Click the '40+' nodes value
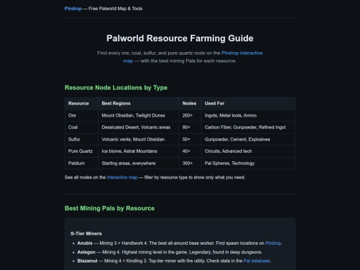The width and height of the screenshot is (360, 270). click(x=186, y=151)
